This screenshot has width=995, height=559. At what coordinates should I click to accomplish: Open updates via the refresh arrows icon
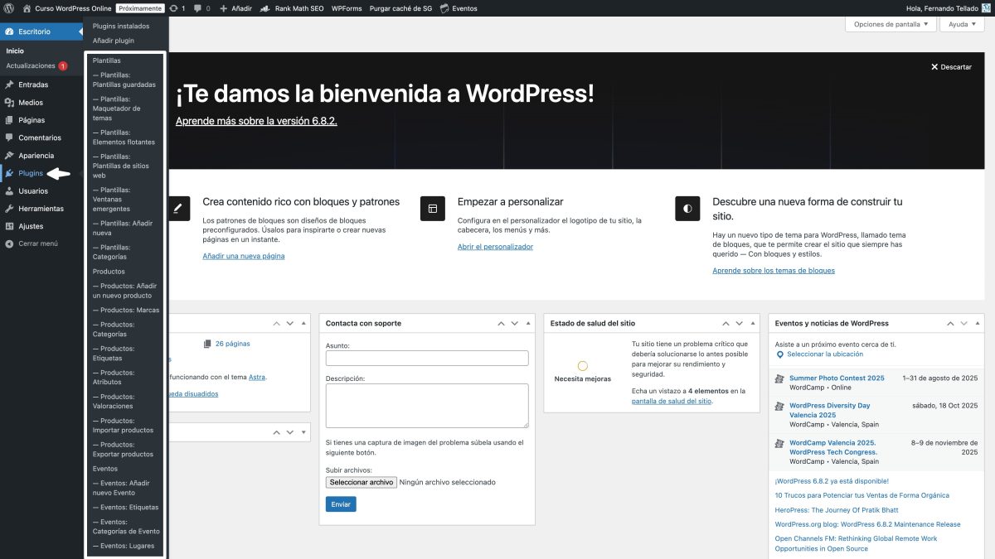172,8
